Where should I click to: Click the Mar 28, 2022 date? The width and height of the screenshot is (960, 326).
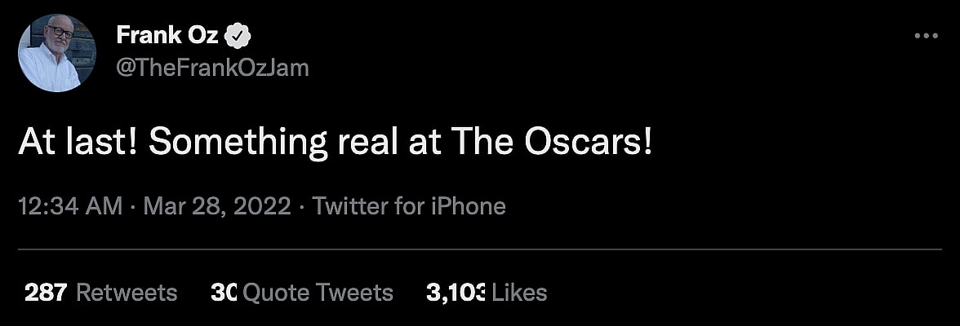(x=216, y=205)
